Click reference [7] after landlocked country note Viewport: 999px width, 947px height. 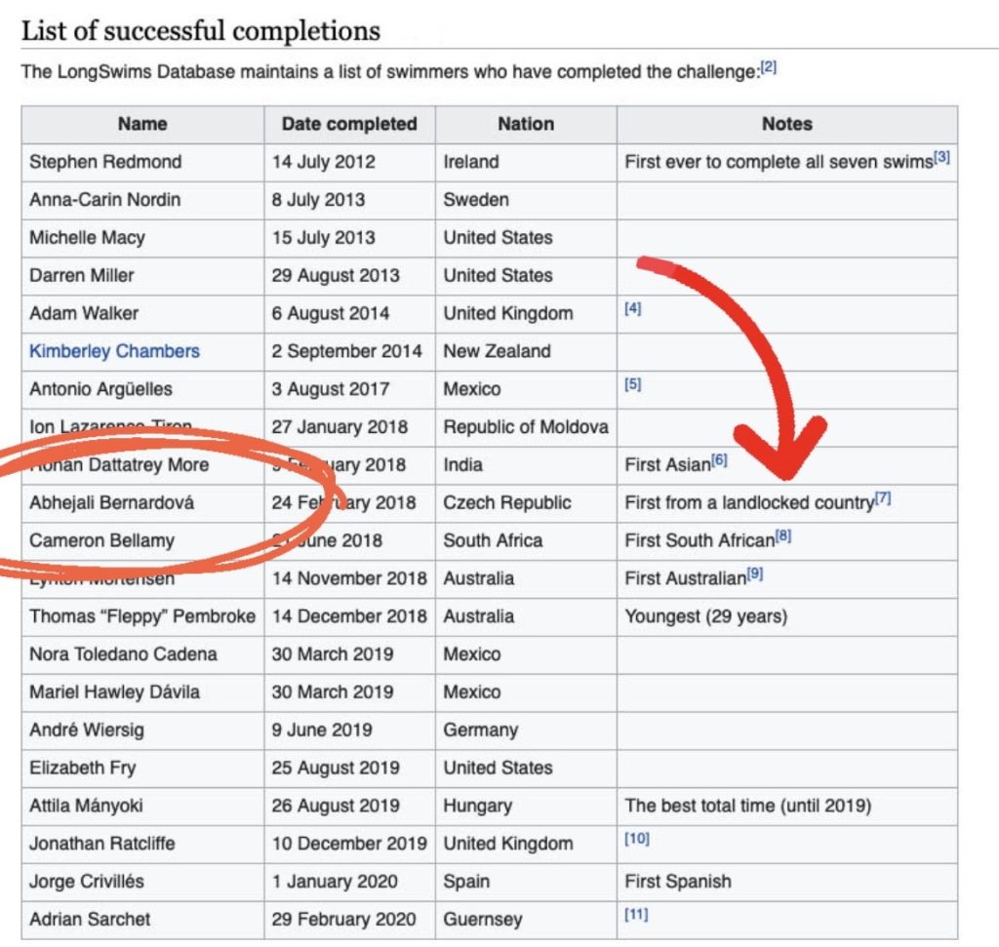tap(883, 498)
